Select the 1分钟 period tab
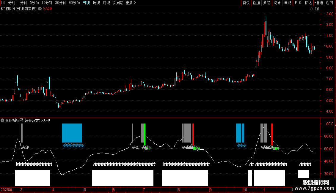Screen dimensions: 336x193 tap(23, 3)
